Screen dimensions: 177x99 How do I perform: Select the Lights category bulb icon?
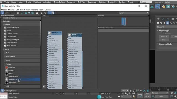(164, 23)
